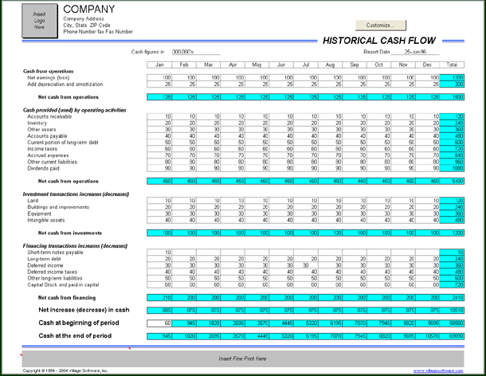The image size is (486, 376).
Task: Select the misaligned Jul cell for Deferred income
Action: [x=306, y=265]
